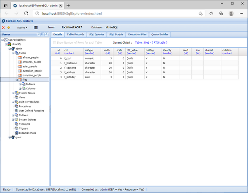248x193 pixels.
Task: Enable Show Number of Rows checkbox
Action: click(55, 42)
